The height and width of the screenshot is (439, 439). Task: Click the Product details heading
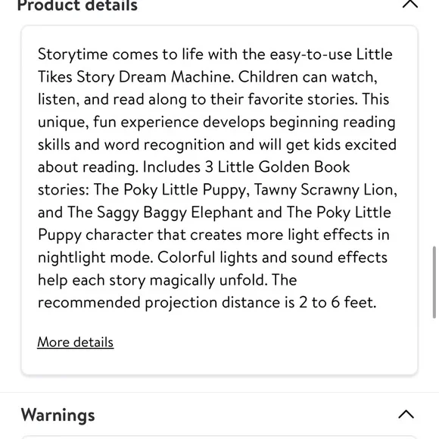pyautogui.click(x=77, y=5)
